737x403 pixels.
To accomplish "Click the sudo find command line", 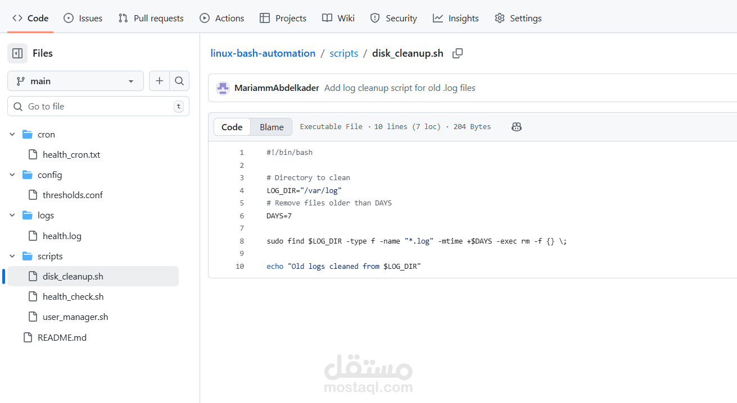I will [417, 241].
